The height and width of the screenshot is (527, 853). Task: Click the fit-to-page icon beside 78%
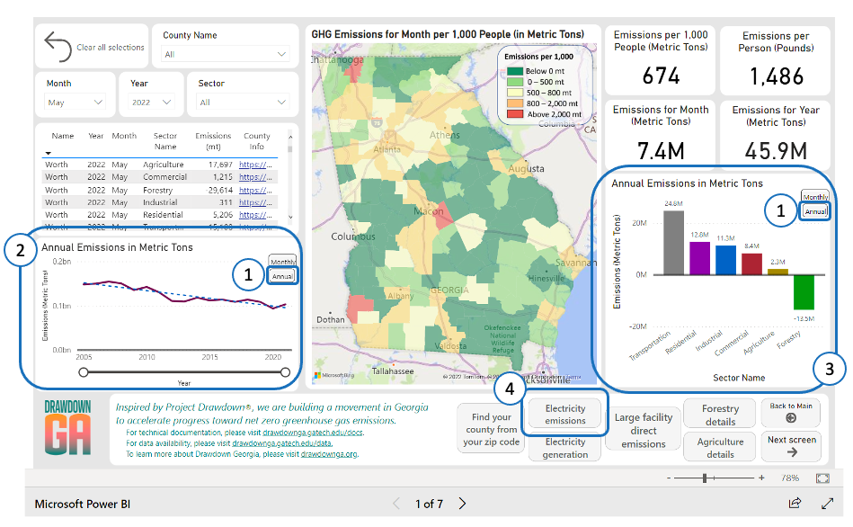click(x=823, y=478)
